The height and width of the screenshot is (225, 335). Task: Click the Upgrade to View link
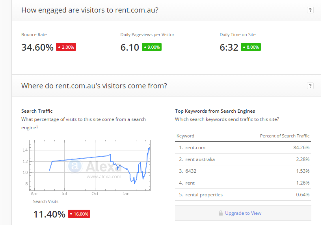243,213
